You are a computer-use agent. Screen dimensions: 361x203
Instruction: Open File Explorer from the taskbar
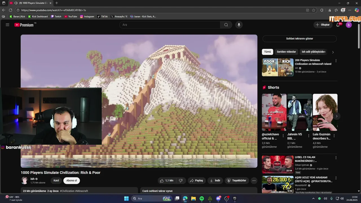tap(193, 198)
